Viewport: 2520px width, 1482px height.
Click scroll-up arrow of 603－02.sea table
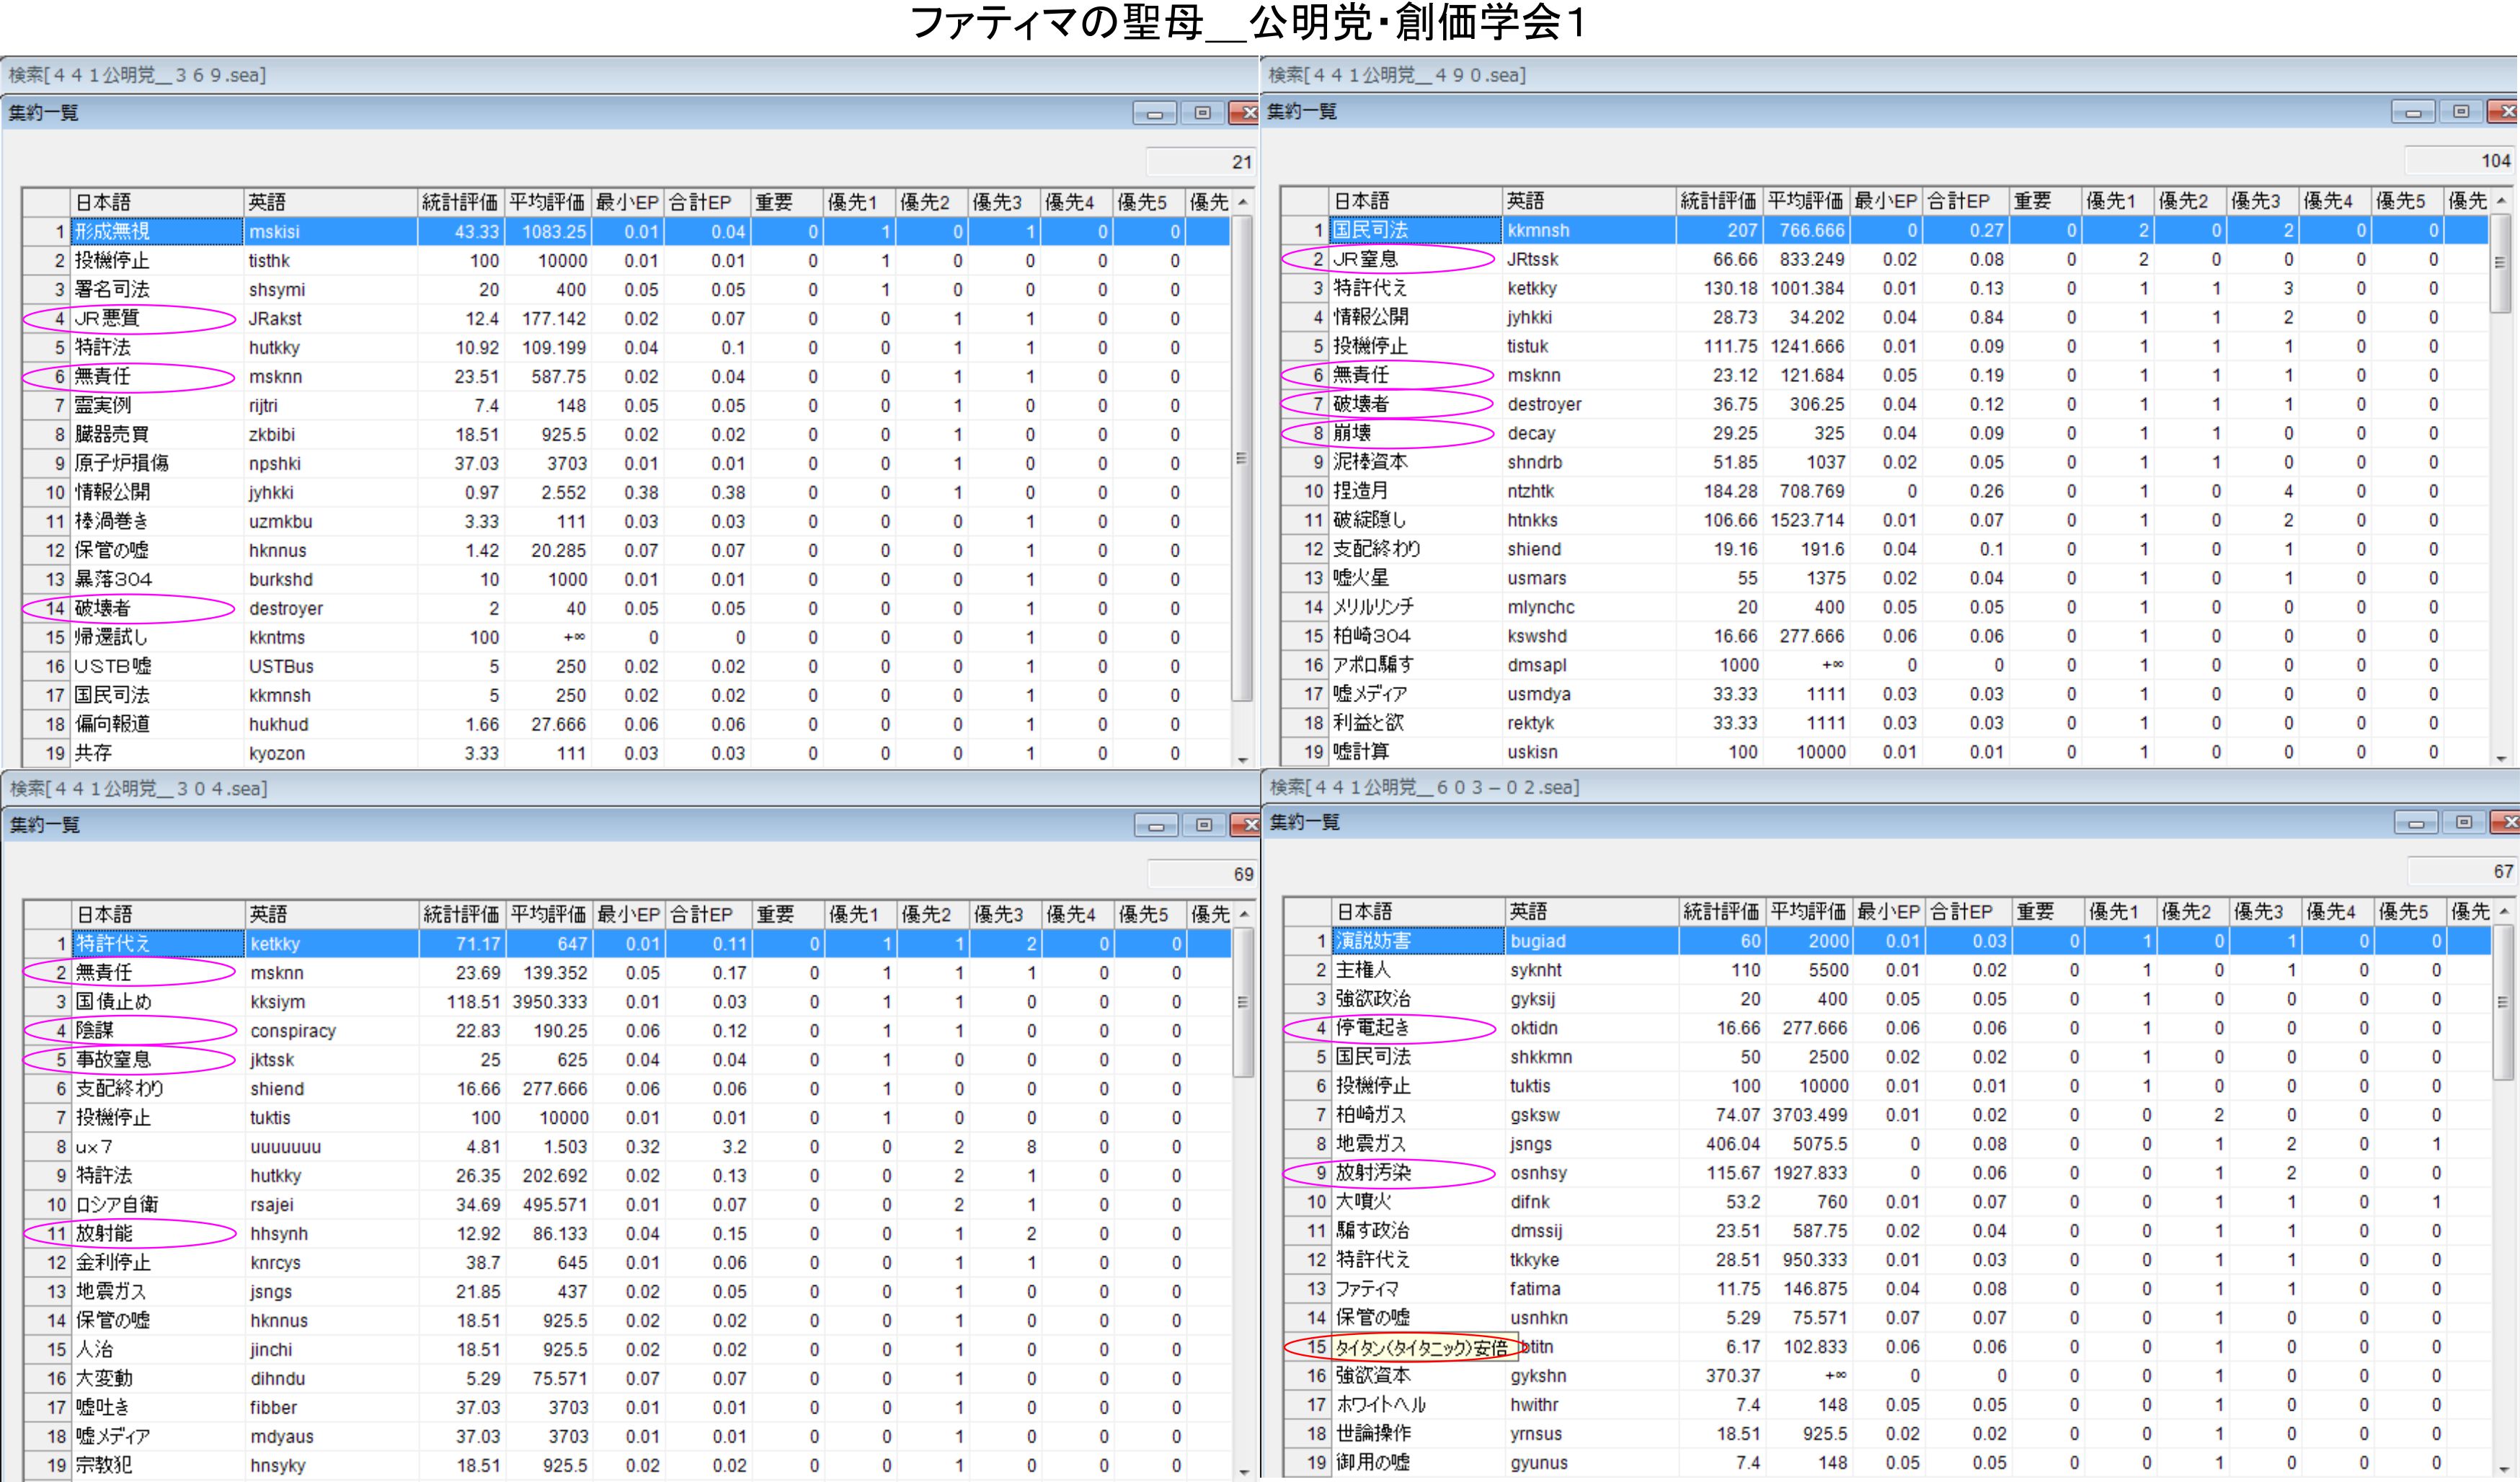2503,912
